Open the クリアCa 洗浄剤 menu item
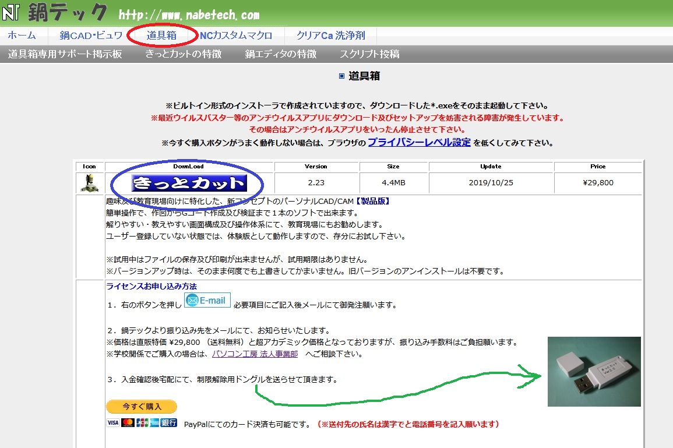 (331, 36)
